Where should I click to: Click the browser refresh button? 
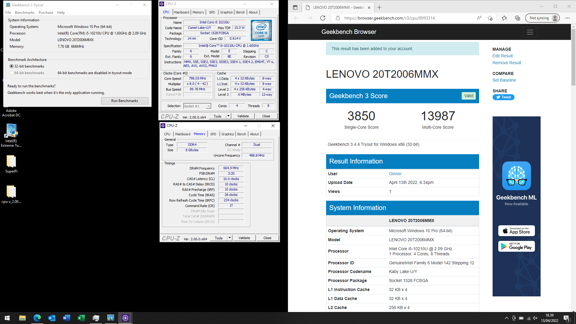pos(323,18)
